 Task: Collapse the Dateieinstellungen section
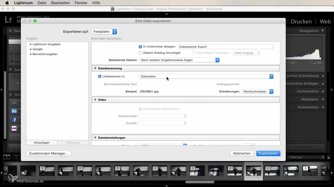95,138
